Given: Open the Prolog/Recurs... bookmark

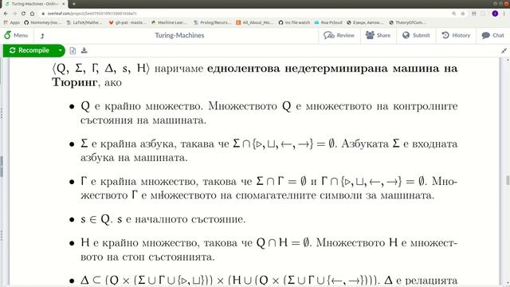Looking at the screenshot, I should click(x=213, y=22).
